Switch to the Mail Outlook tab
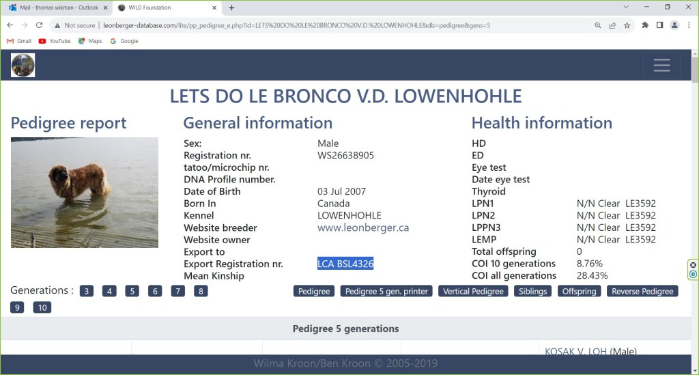This screenshot has width=699, height=375. (x=58, y=8)
